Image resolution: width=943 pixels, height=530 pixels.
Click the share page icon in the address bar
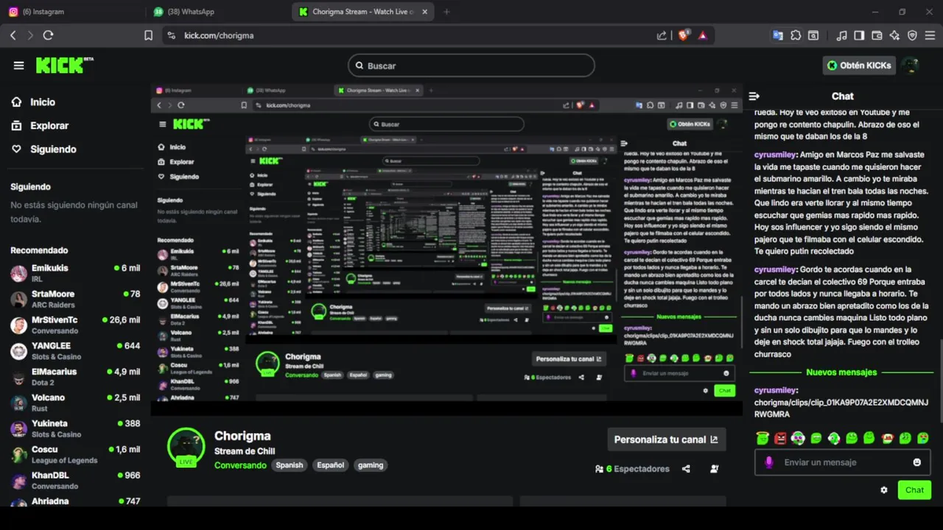point(662,35)
